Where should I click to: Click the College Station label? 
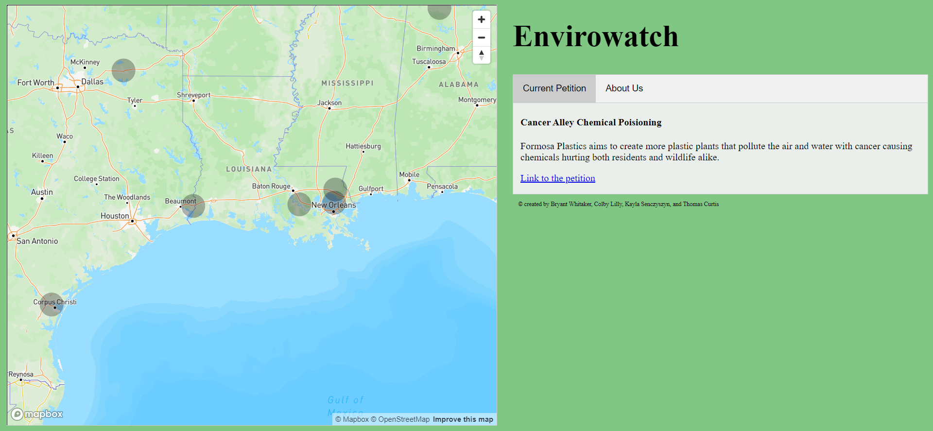pyautogui.click(x=96, y=178)
